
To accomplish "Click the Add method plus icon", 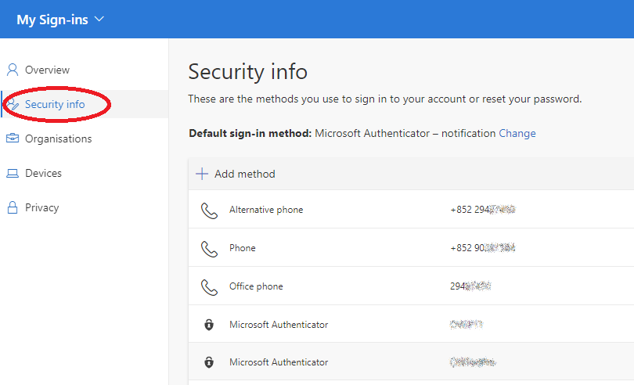I will tap(202, 174).
